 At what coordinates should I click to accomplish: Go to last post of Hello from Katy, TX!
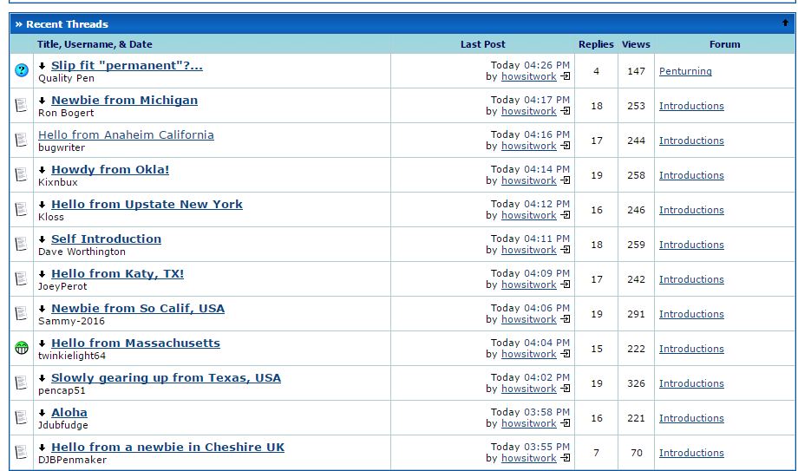coord(566,285)
